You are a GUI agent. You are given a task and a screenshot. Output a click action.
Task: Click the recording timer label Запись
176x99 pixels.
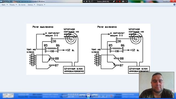coord(103,1)
